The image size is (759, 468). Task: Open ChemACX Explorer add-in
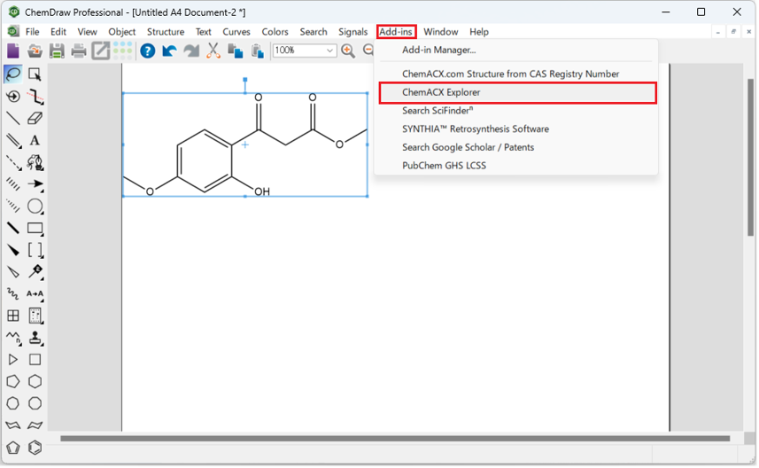point(441,92)
